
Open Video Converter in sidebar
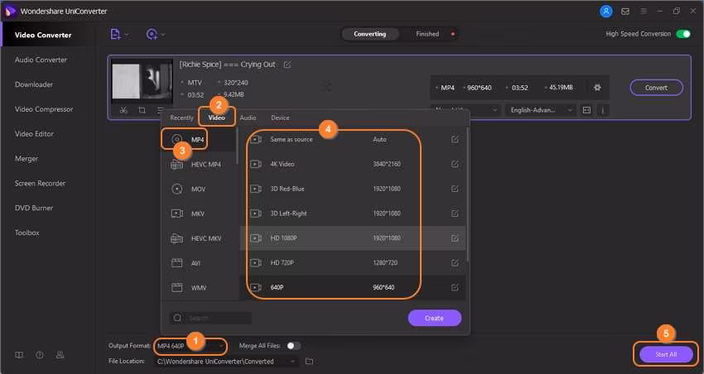coord(43,35)
